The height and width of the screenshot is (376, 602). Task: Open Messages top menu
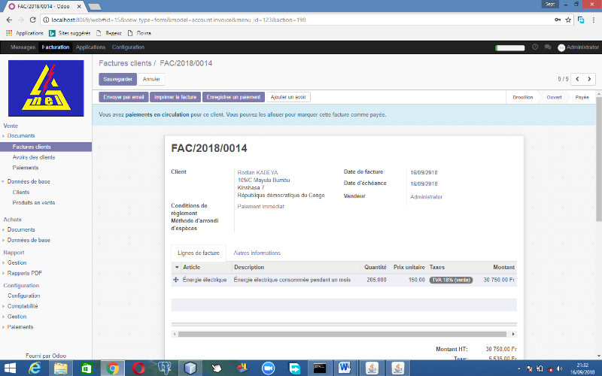(x=23, y=47)
